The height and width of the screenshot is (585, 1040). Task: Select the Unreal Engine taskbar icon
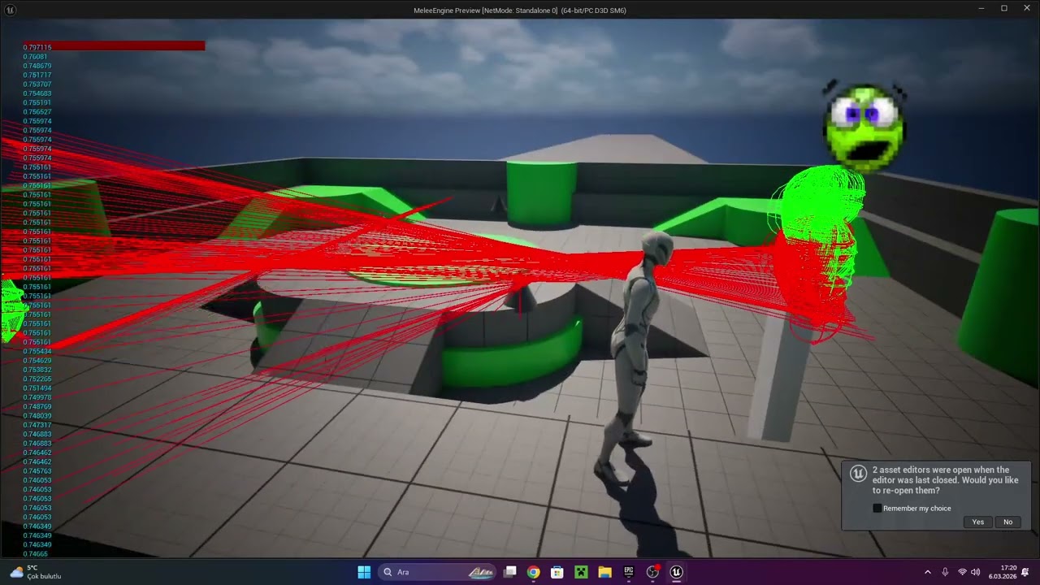point(676,572)
